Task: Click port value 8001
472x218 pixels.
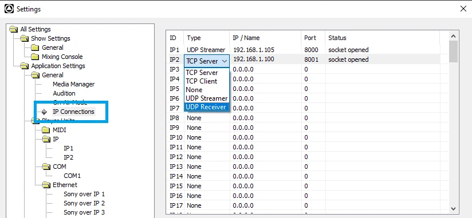Action: (x=311, y=60)
